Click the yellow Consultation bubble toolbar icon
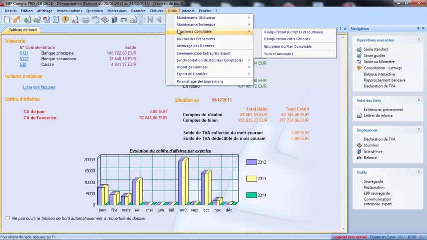The image size is (427, 240). (65, 20)
